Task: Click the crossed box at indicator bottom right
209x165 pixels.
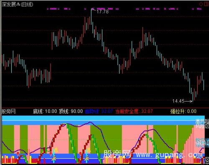Action: tap(207, 159)
